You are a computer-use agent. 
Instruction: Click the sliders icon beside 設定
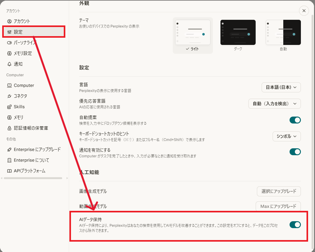click(x=9, y=32)
